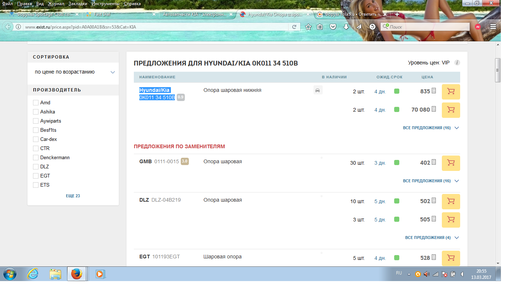
Task: Switch to the Форум Yola.Ru tab
Action: pyautogui.click(x=348, y=15)
